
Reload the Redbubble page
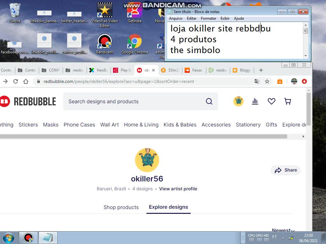(16, 81)
